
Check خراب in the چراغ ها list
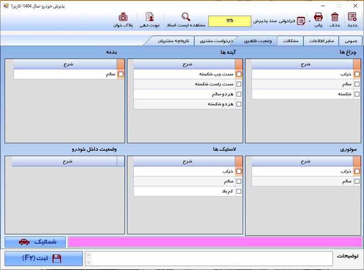pyautogui.click(x=357, y=74)
